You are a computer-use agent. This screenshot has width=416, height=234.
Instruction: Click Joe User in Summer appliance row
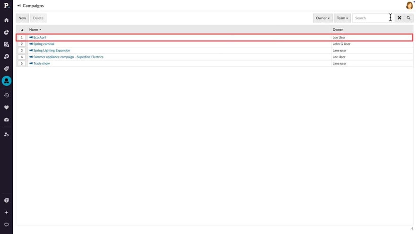(x=339, y=57)
